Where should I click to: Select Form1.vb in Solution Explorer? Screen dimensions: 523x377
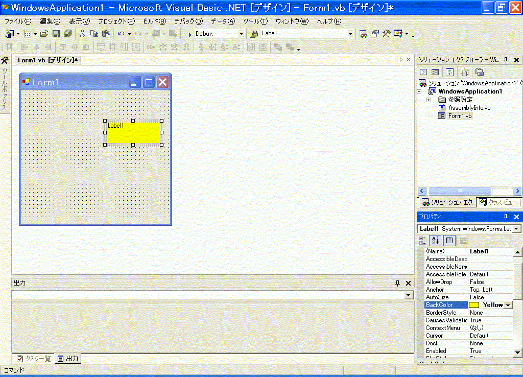point(460,116)
